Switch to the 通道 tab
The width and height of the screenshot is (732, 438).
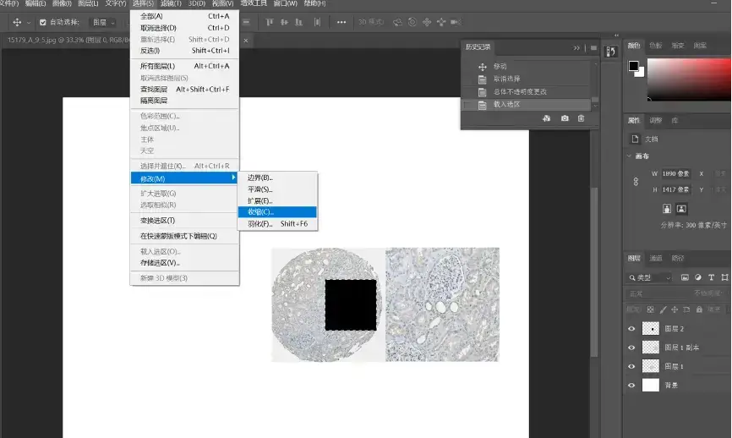tap(656, 258)
